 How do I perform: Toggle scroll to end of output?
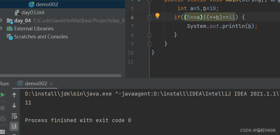(14, 126)
